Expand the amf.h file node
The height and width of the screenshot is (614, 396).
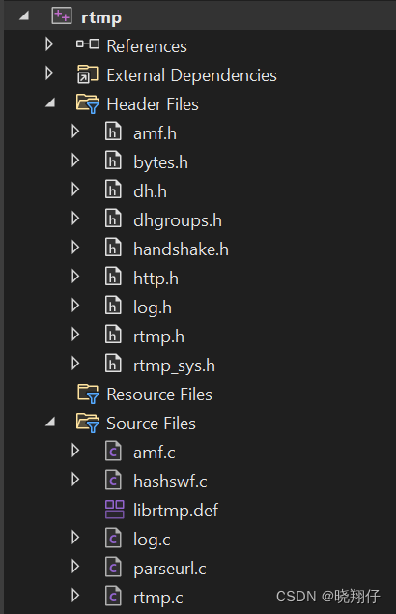pyautogui.click(x=75, y=132)
